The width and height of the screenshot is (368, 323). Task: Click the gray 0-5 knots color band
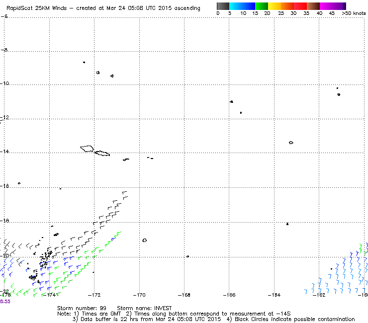[x=223, y=6]
